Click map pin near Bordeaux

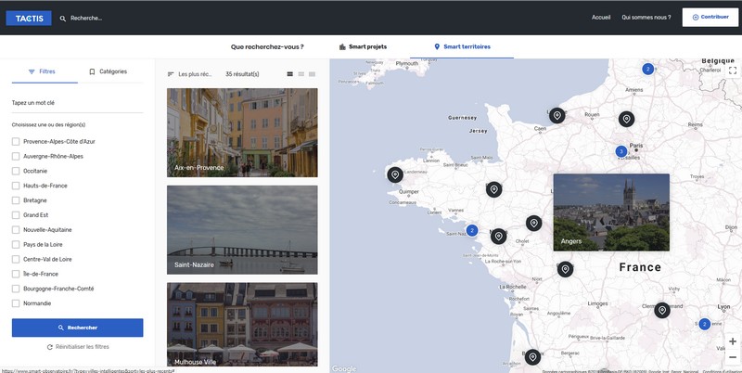532,357
